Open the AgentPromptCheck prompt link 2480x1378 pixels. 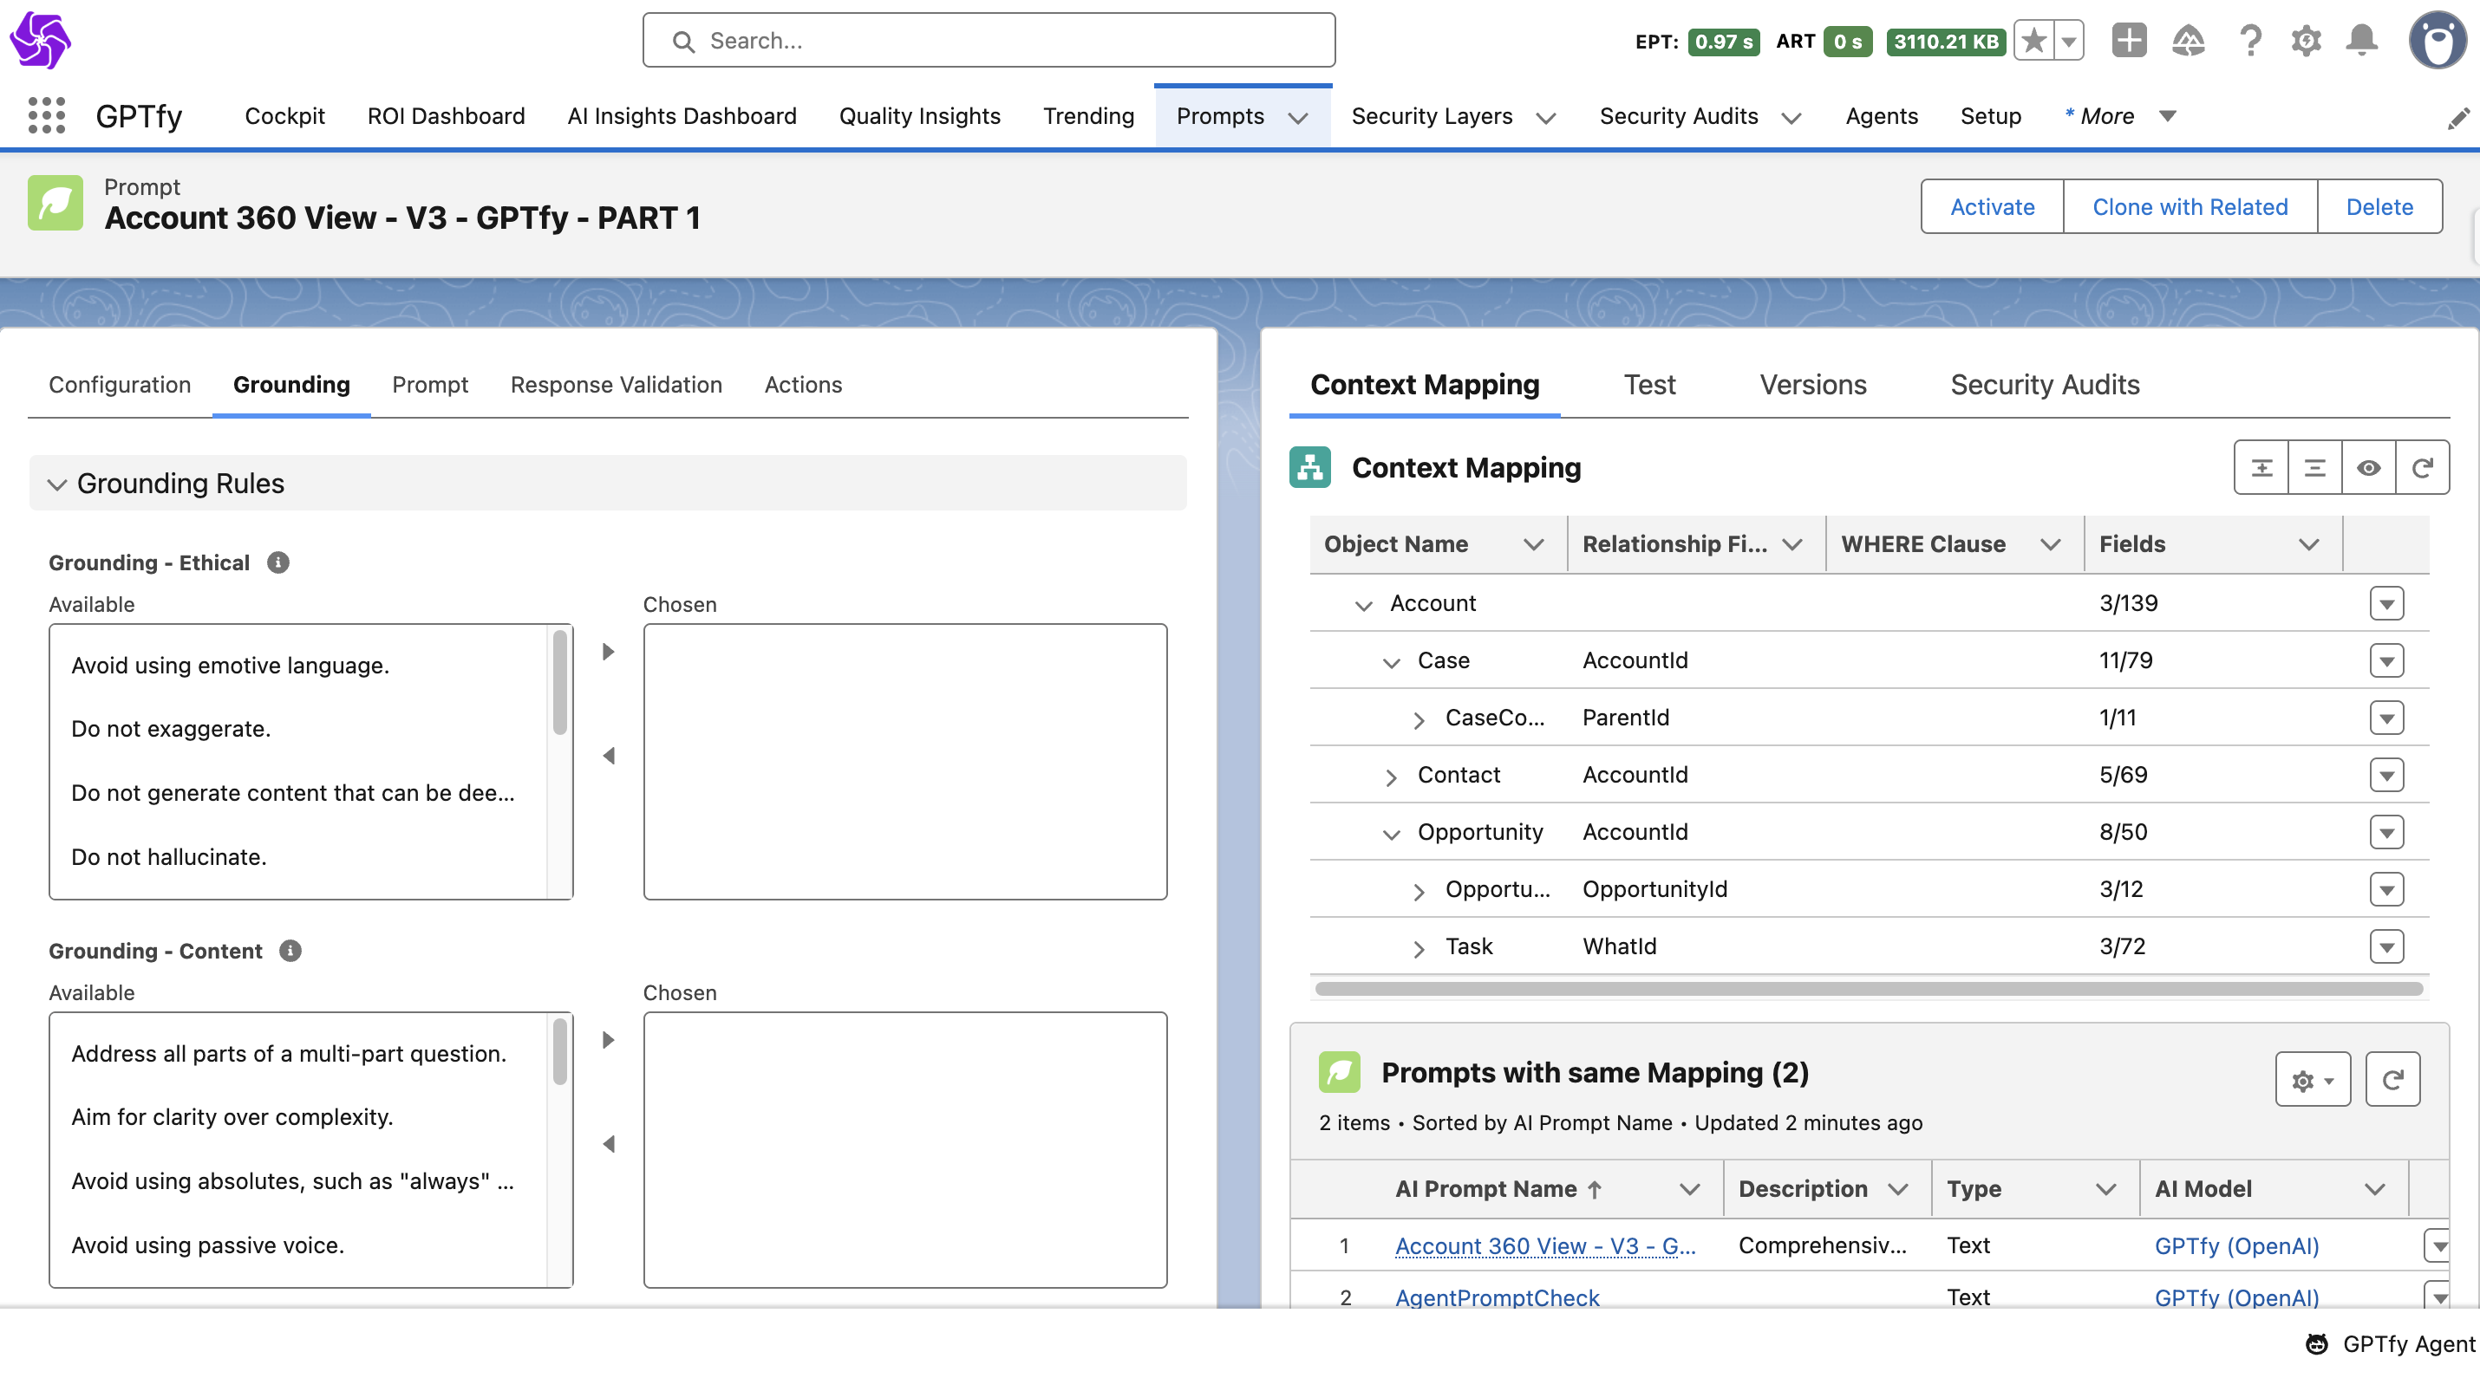(x=1497, y=1297)
